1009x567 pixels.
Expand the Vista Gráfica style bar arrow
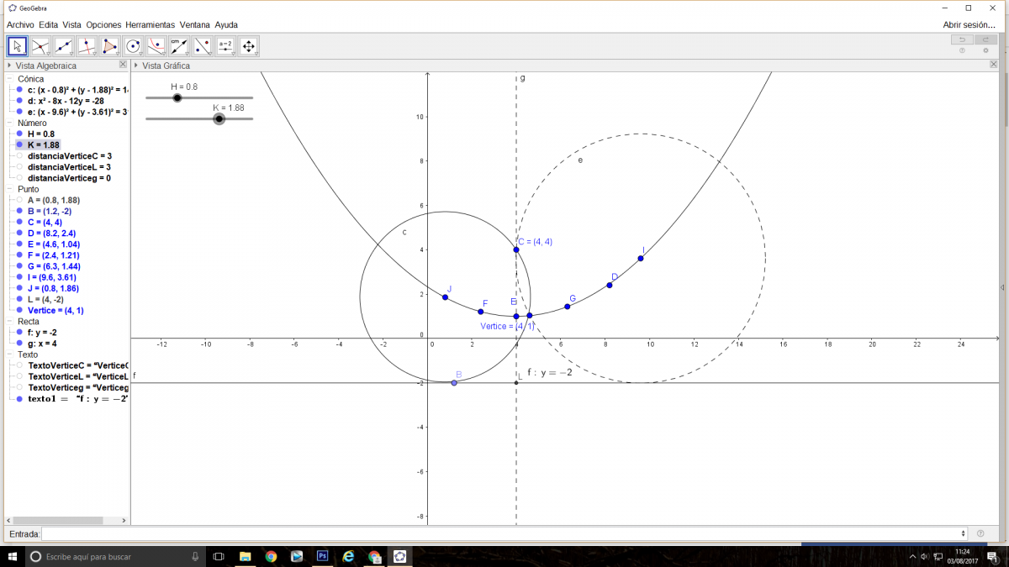tap(136, 66)
